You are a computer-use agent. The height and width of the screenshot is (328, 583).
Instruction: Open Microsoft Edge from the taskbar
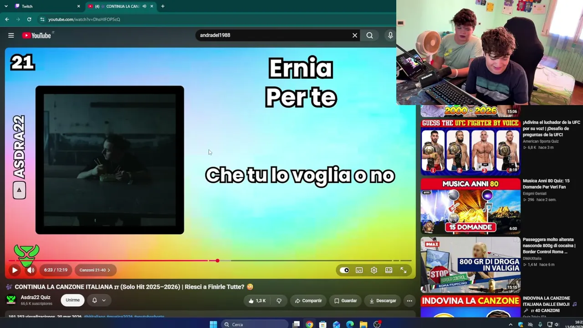(350, 324)
